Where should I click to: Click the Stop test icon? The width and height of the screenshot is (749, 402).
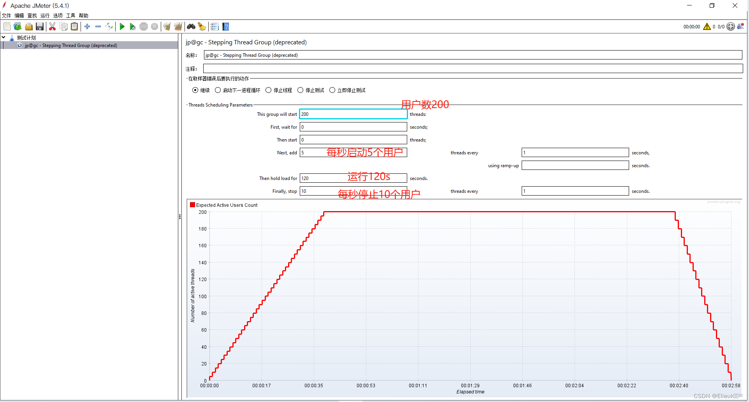144,26
